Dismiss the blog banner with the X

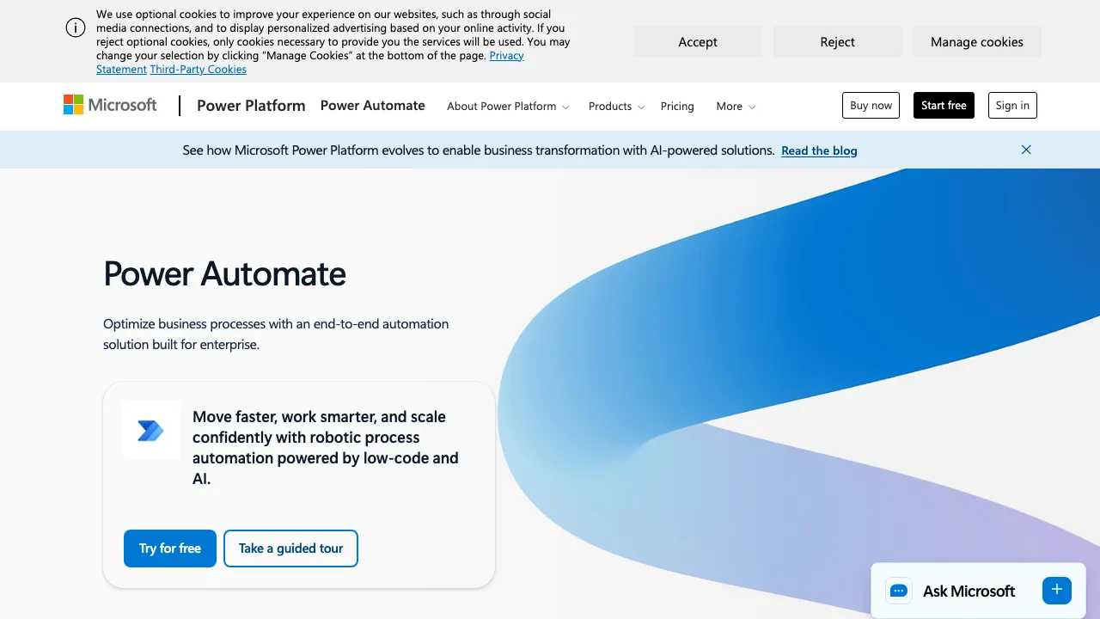[x=1026, y=150]
